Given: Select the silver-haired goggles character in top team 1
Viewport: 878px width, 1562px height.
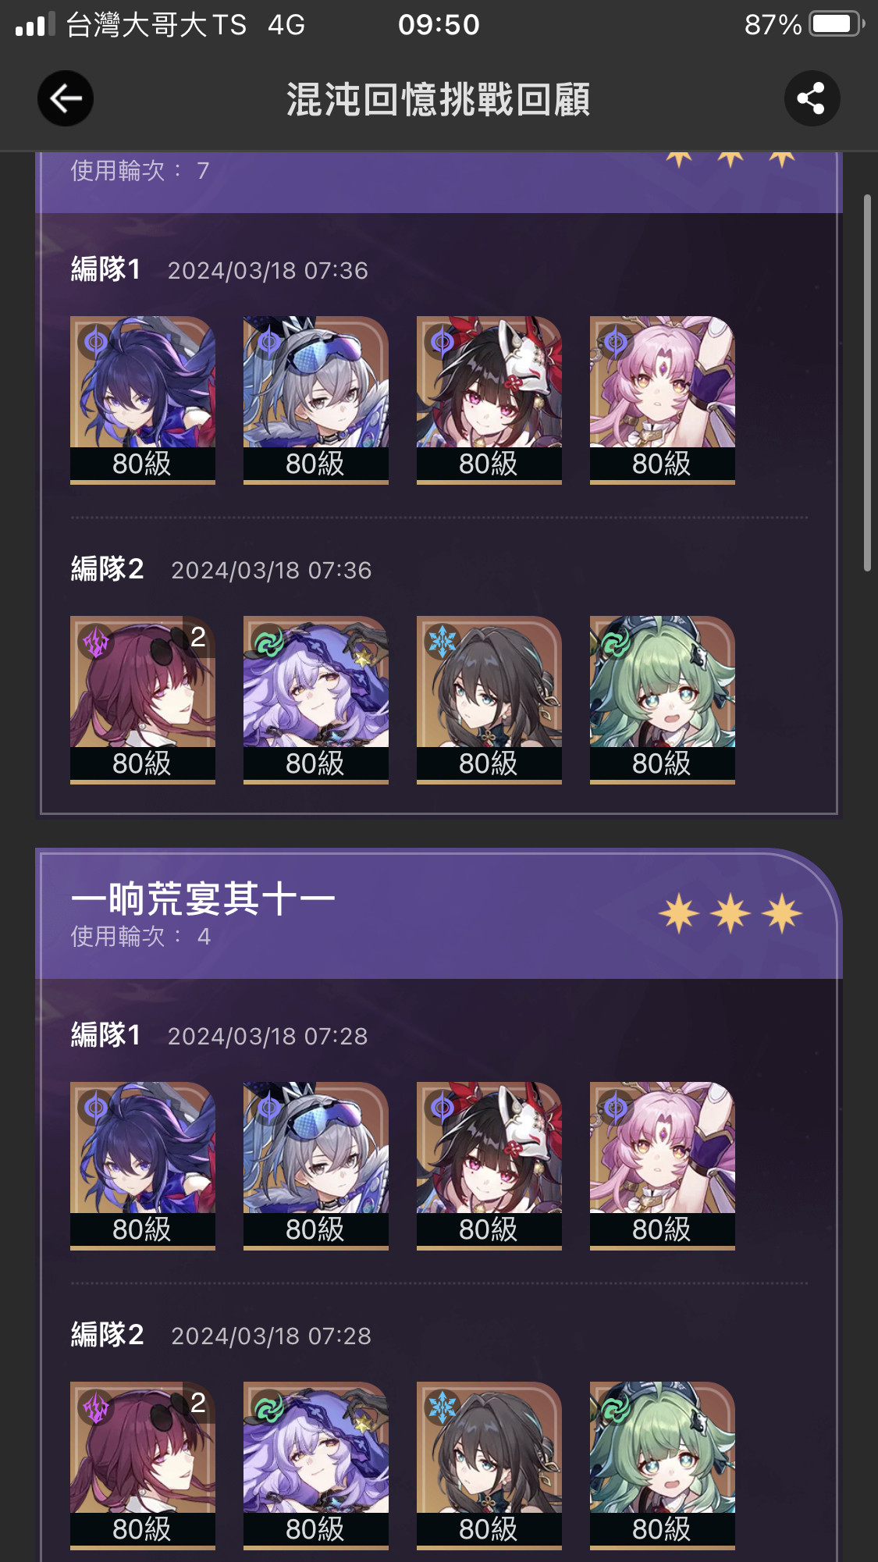Looking at the screenshot, I should pos(316,400).
